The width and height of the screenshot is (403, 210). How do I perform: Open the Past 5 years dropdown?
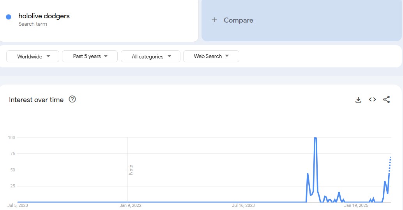click(x=90, y=56)
